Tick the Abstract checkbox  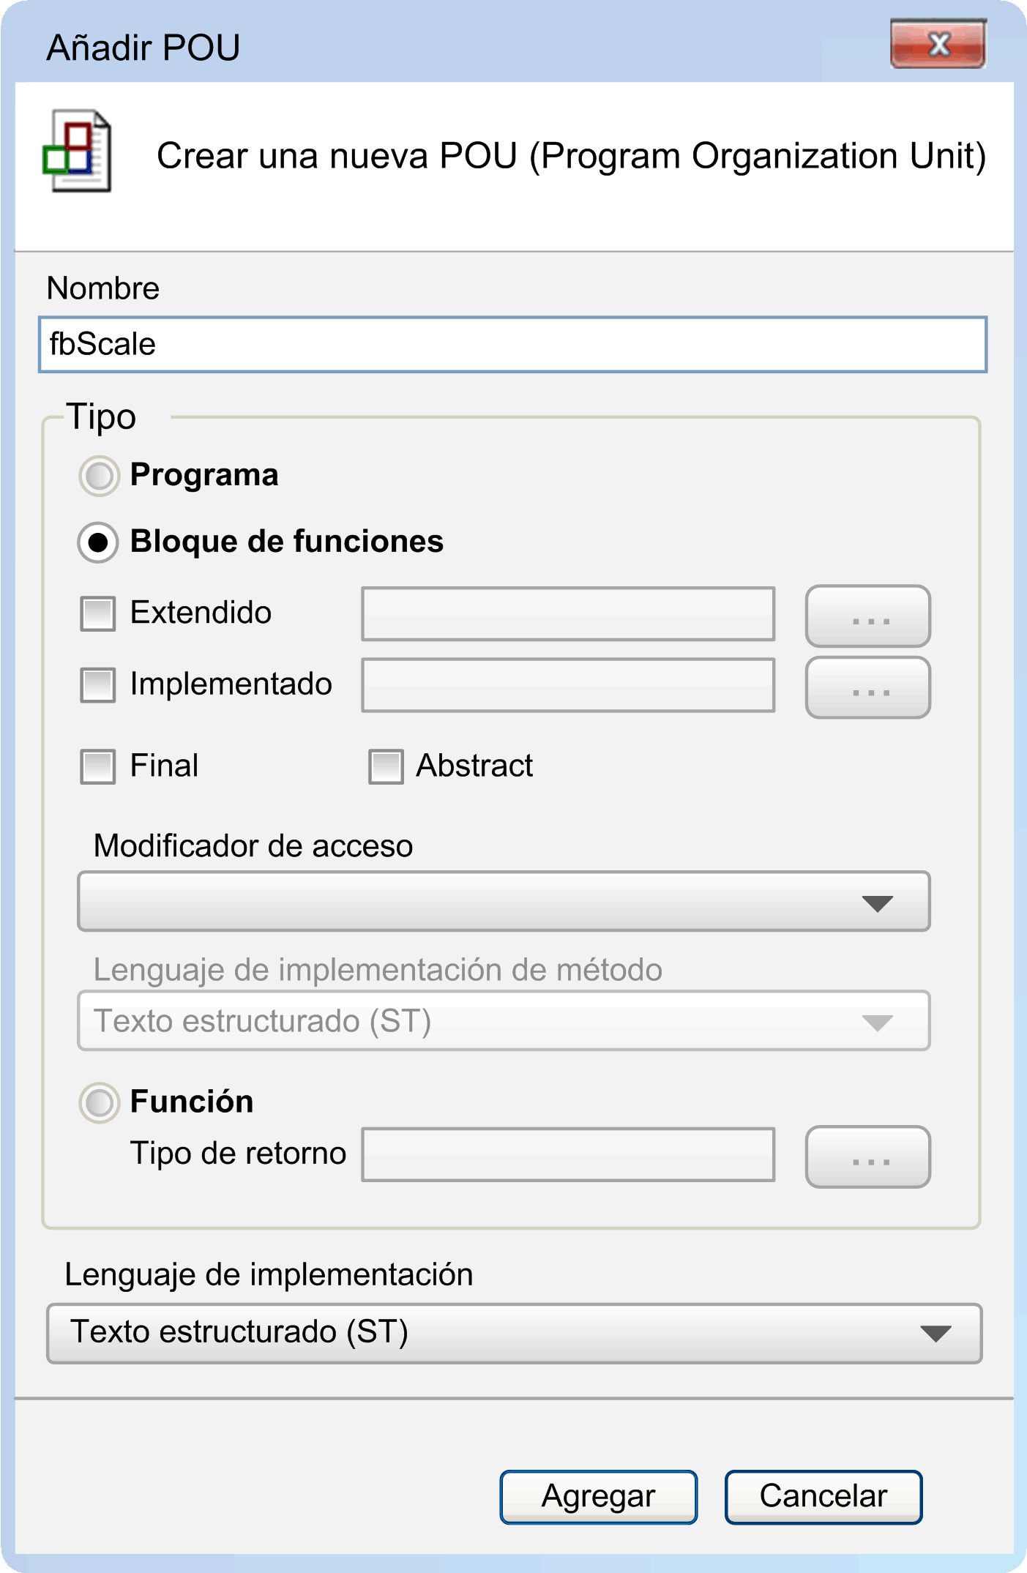click(x=386, y=766)
